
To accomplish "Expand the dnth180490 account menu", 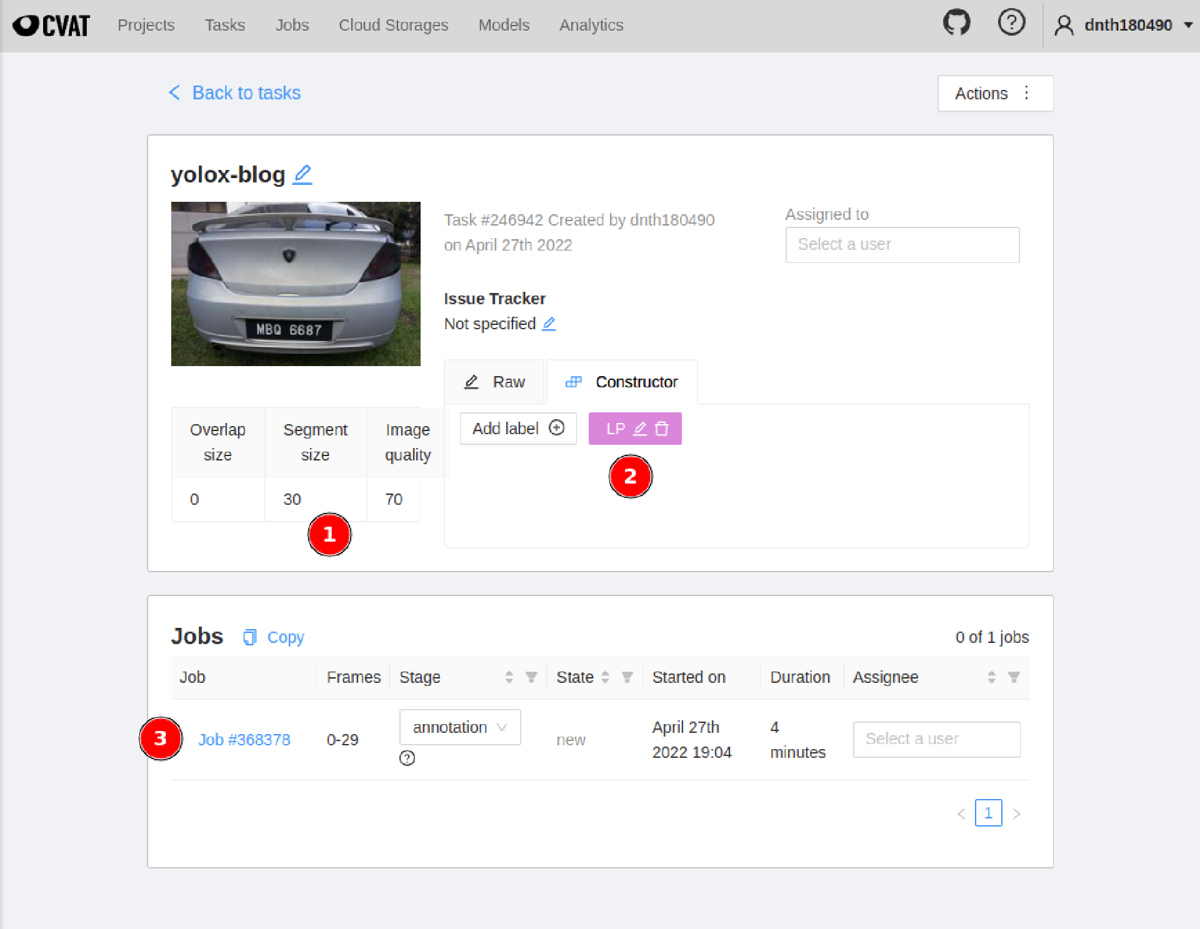I will [x=1188, y=25].
